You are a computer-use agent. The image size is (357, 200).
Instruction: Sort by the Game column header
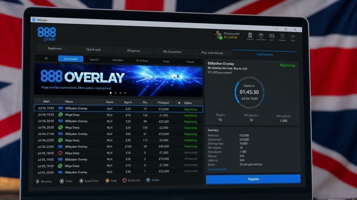point(109,102)
